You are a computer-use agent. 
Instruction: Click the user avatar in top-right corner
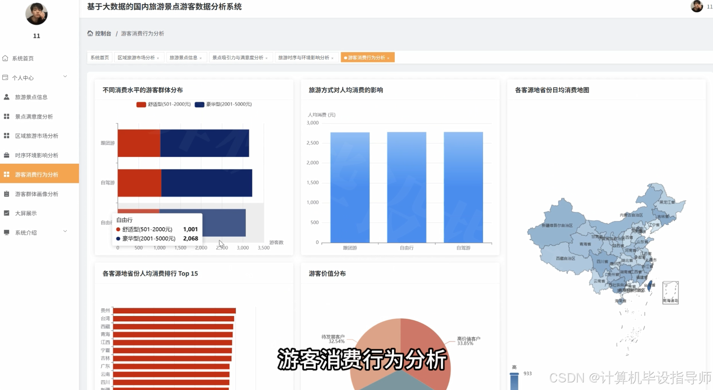tap(697, 6)
